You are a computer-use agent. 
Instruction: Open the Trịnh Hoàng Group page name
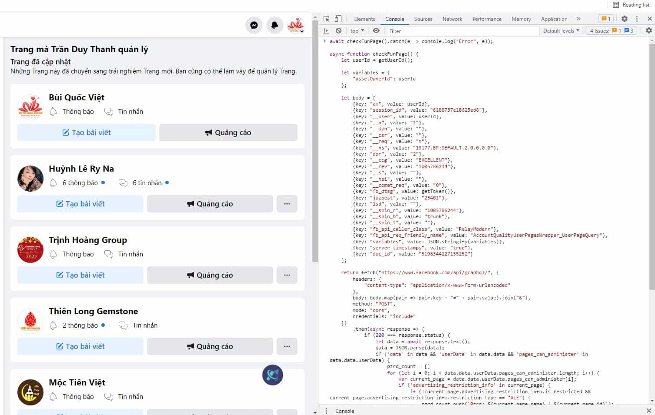click(88, 240)
